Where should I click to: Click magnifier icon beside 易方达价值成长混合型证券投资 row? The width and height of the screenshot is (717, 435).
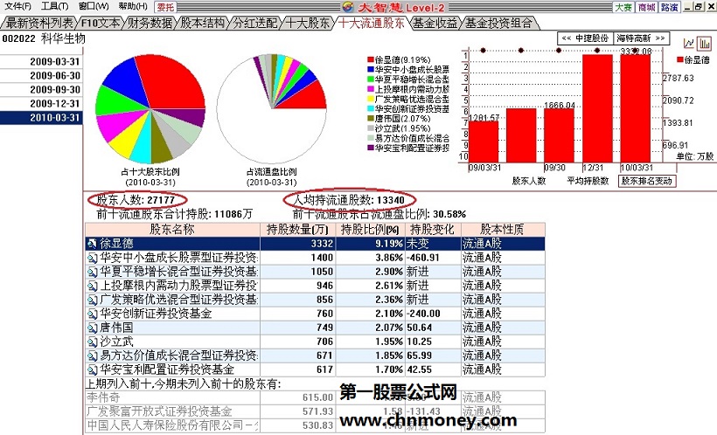pyautogui.click(x=92, y=356)
